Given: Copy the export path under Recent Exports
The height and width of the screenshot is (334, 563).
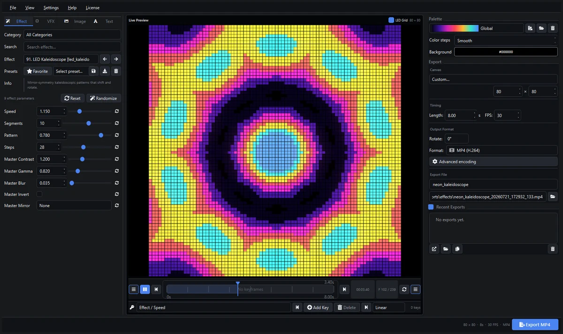Looking at the screenshot, I should pos(457,249).
